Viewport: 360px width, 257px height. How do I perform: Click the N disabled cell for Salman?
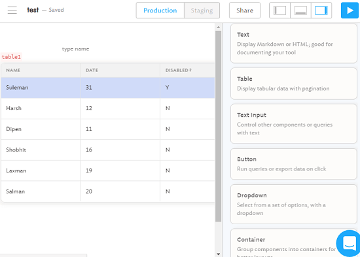[187, 191]
